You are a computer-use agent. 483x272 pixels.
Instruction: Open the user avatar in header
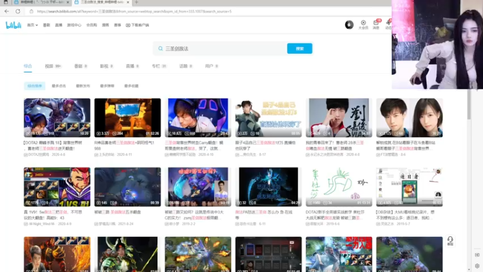click(x=349, y=25)
